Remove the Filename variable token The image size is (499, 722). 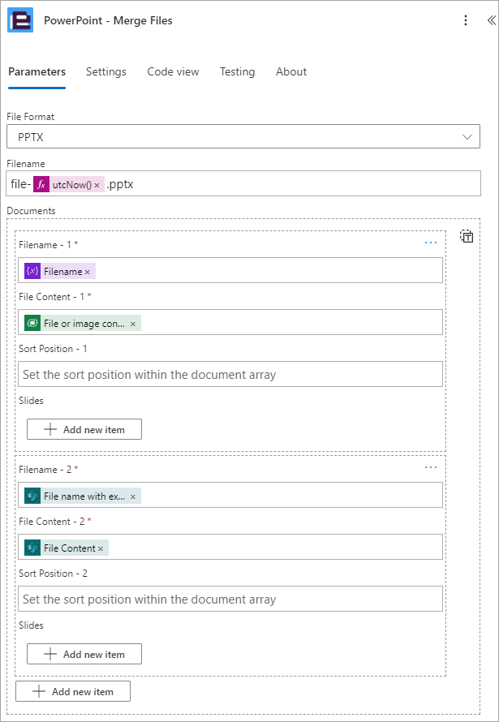[x=87, y=272]
